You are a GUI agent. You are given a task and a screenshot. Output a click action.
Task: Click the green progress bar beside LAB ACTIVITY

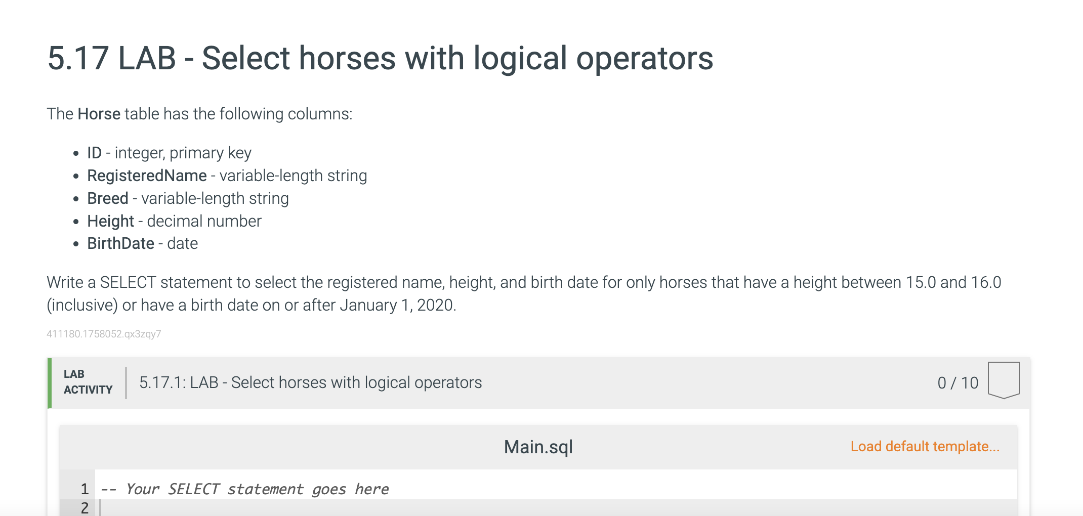click(x=49, y=382)
